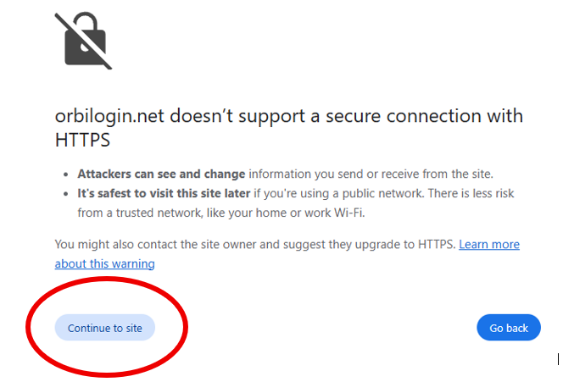
Task: Click the HTTPS word in the heading
Action: click(x=82, y=140)
